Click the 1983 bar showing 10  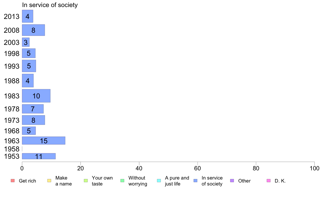click(36, 96)
